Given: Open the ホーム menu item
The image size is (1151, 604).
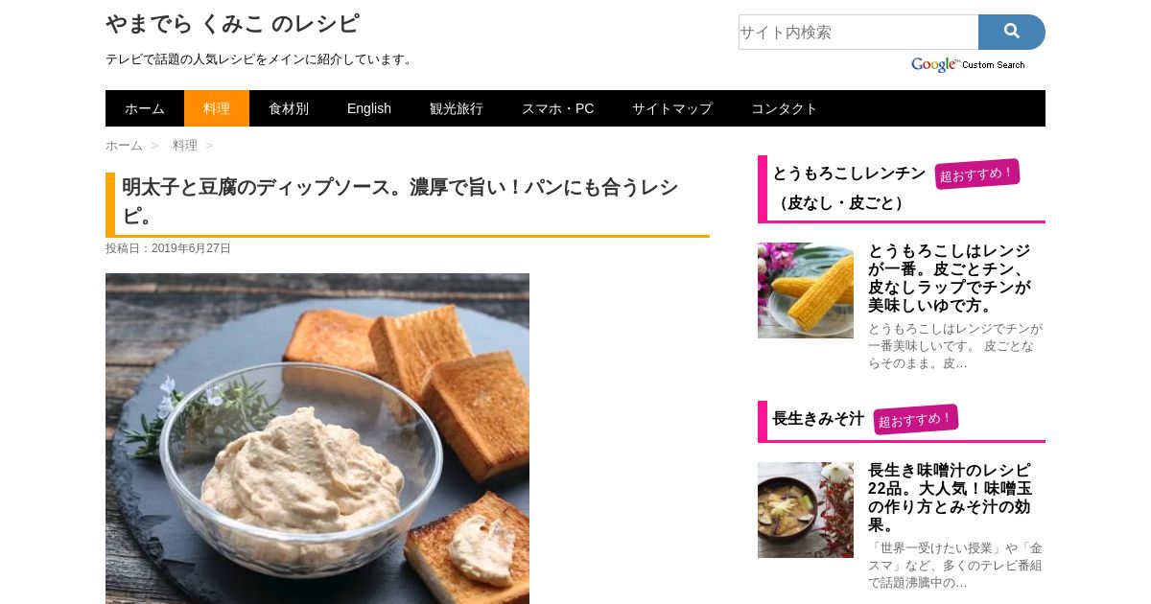Looking at the screenshot, I should 145,108.
